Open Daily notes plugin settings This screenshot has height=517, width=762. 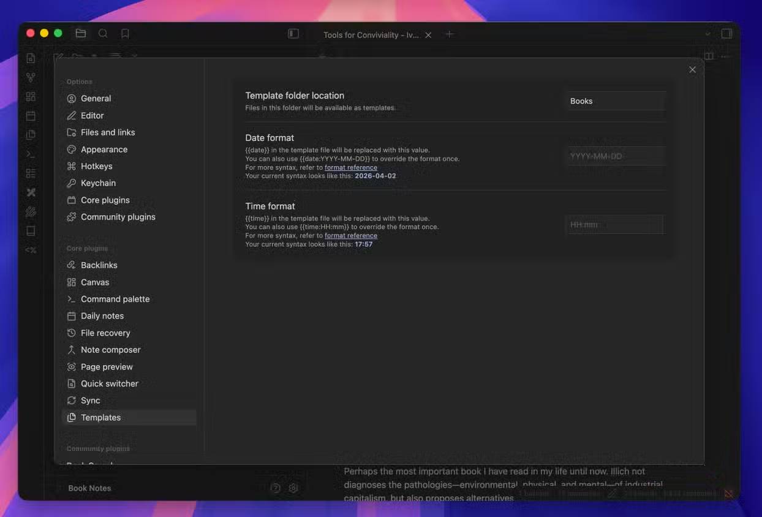point(129,316)
